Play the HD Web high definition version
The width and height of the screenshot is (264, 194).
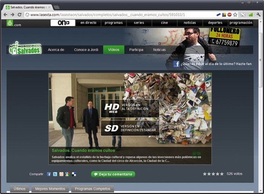130,108
